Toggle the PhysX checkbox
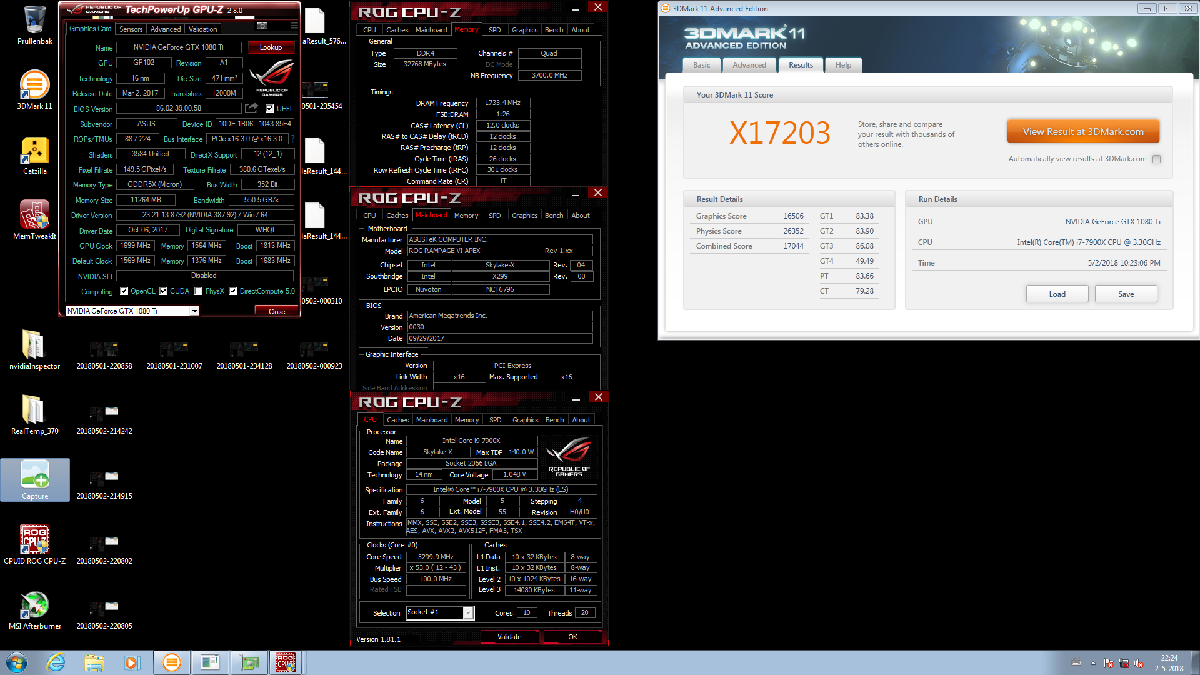Image resolution: width=1200 pixels, height=675 pixels. click(198, 291)
